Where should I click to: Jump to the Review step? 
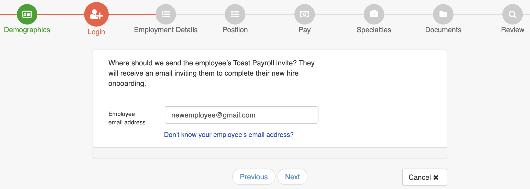pos(512,30)
